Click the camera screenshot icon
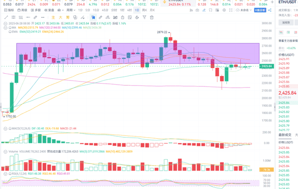This screenshot has height=189, width=298. pyautogui.click(x=197, y=10)
